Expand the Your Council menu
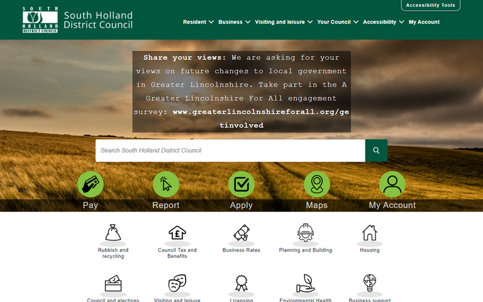Screen dimensions: 483x302 pos(338,22)
